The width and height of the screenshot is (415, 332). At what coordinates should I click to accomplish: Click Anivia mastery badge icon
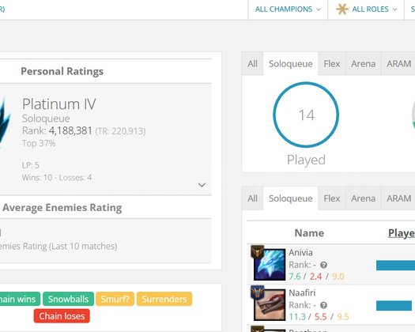(257, 252)
